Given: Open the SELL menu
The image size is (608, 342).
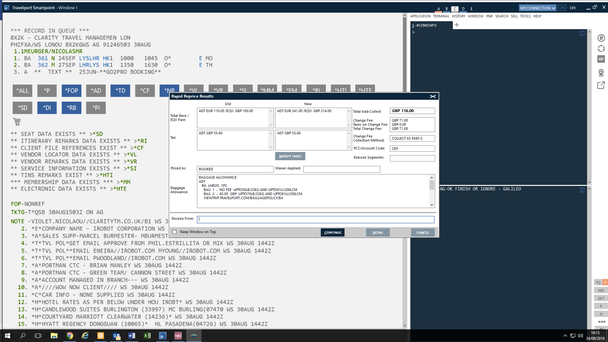Looking at the screenshot, I should (514, 16).
